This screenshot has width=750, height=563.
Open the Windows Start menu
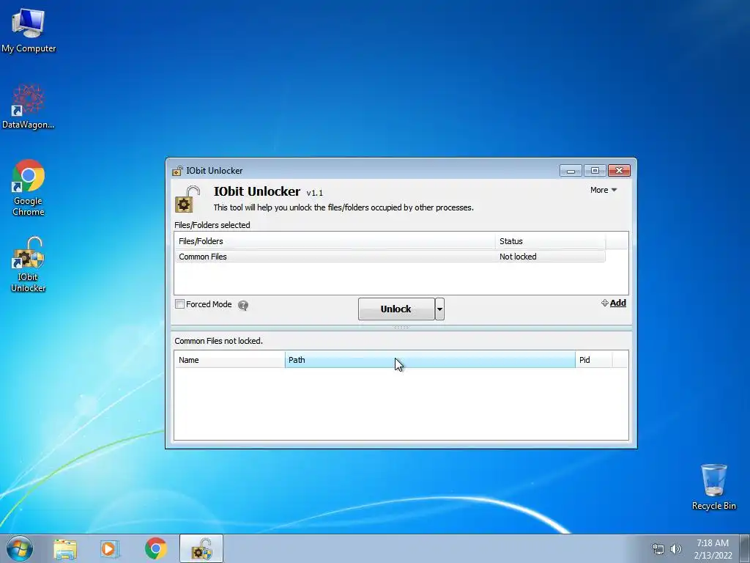pyautogui.click(x=20, y=548)
